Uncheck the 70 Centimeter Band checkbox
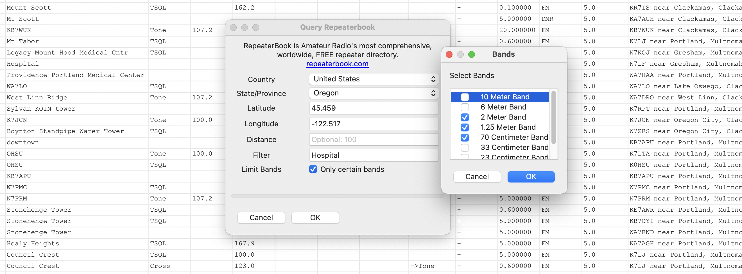The width and height of the screenshot is (742, 274). 465,137
